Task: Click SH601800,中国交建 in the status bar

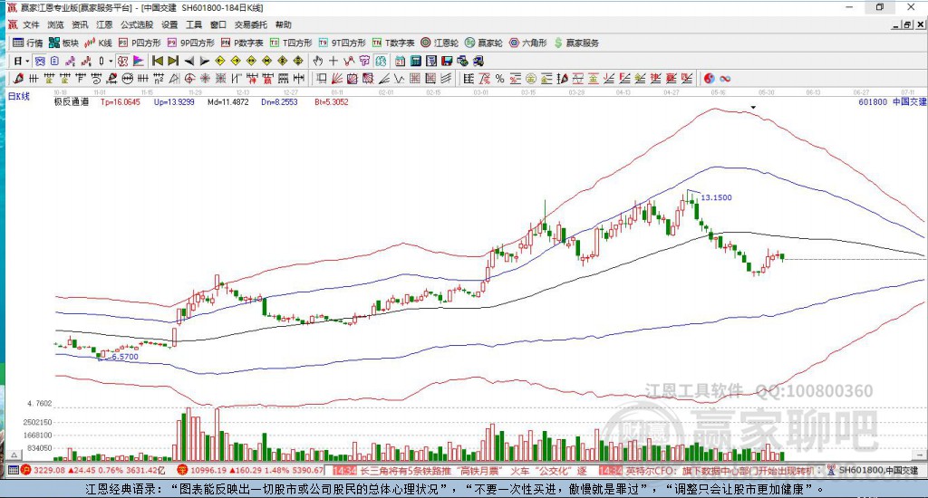Action: [x=878, y=470]
